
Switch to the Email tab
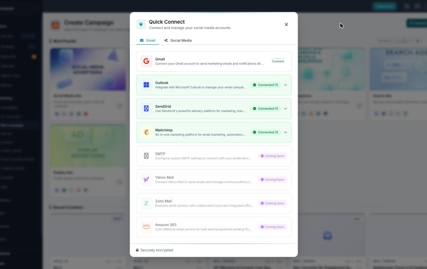coord(147,40)
